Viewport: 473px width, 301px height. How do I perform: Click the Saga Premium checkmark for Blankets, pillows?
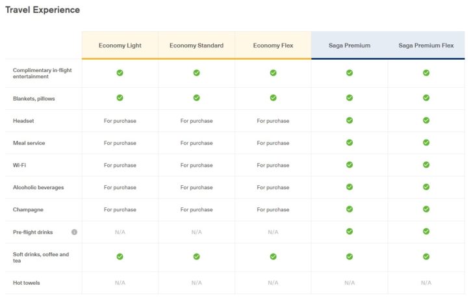click(x=350, y=98)
